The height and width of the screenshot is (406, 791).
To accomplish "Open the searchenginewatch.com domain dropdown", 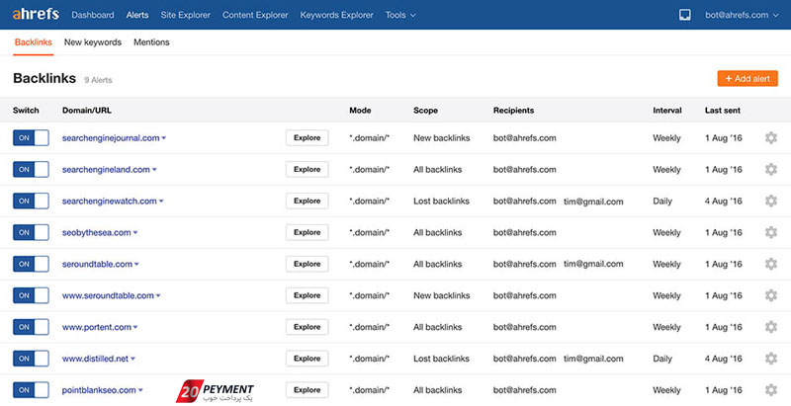I will pyautogui.click(x=161, y=202).
